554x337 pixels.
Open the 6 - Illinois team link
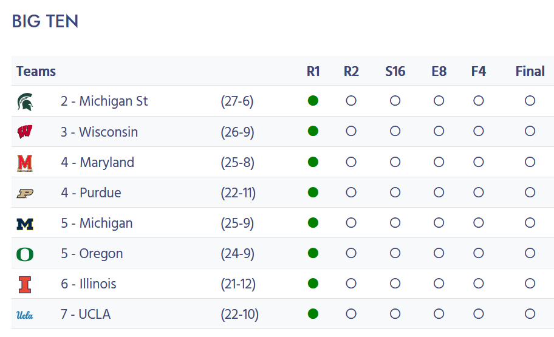(x=88, y=284)
